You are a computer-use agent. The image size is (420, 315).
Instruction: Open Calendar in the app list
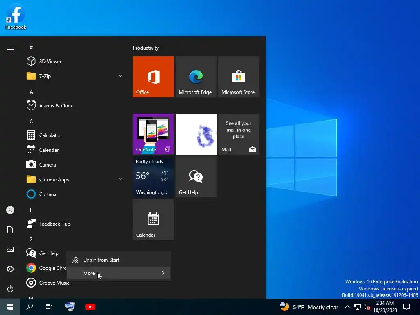pyautogui.click(x=75, y=150)
